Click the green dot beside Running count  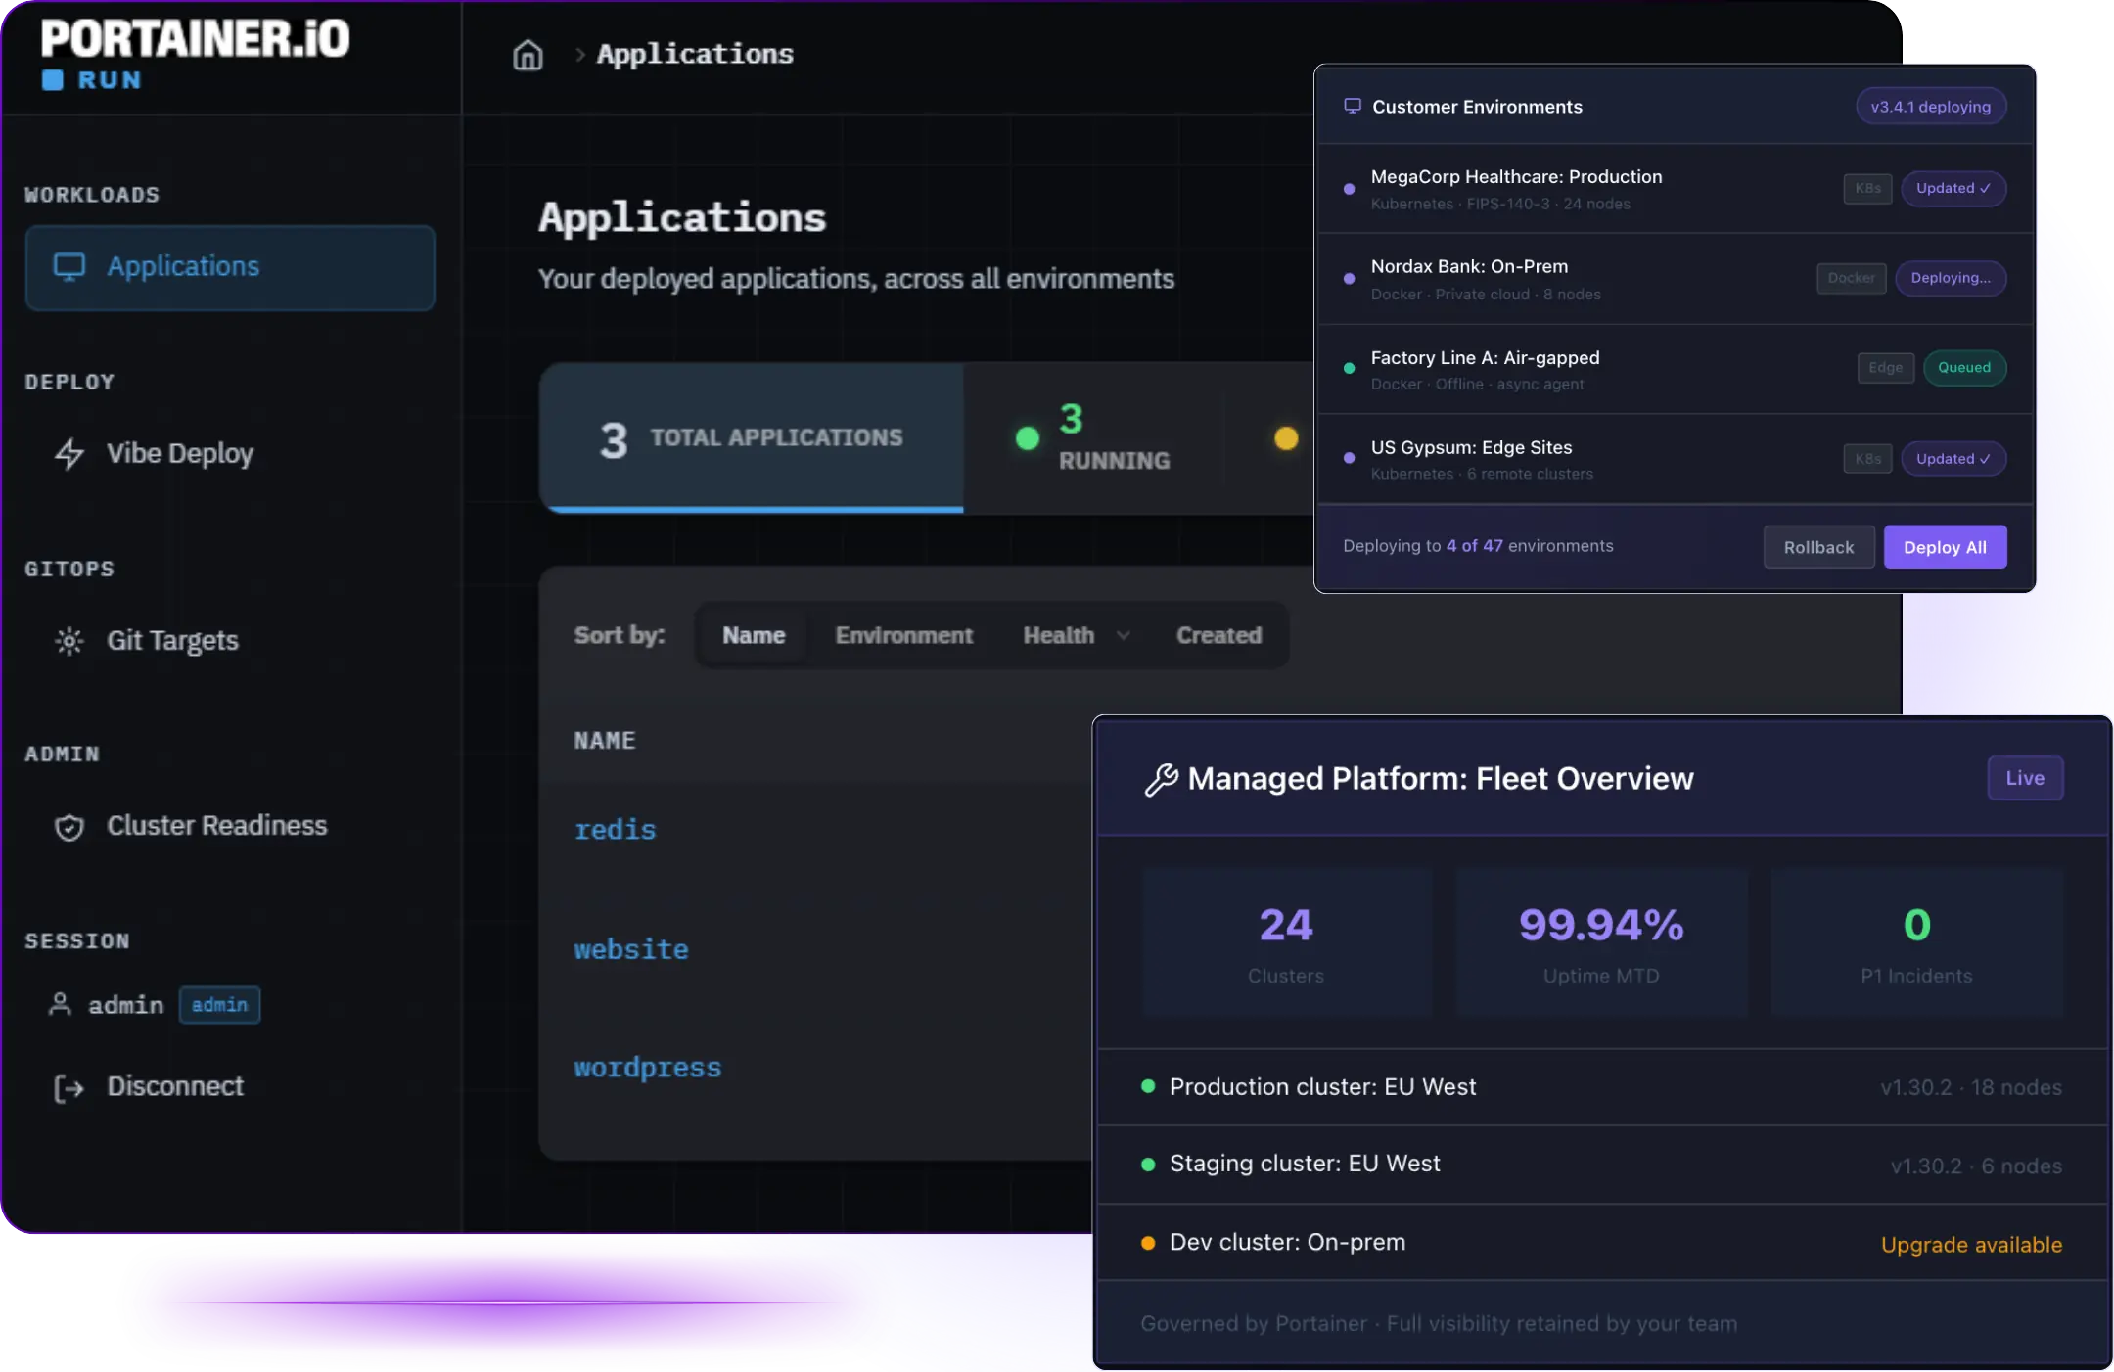pyautogui.click(x=1028, y=438)
